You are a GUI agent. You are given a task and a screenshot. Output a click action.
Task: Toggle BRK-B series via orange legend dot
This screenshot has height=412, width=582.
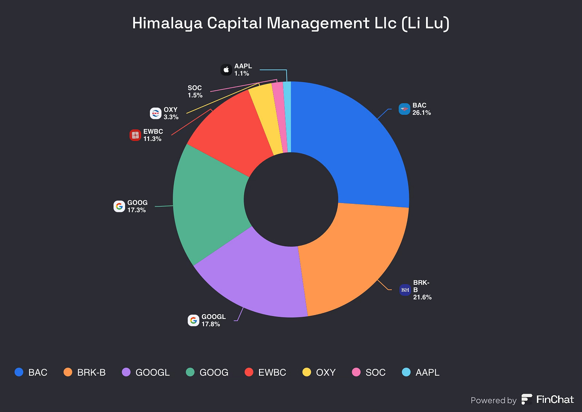(x=68, y=372)
